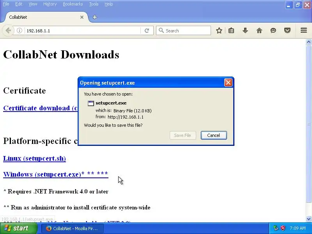Click into the Search box
312x234 pixels.
pos(183,30)
